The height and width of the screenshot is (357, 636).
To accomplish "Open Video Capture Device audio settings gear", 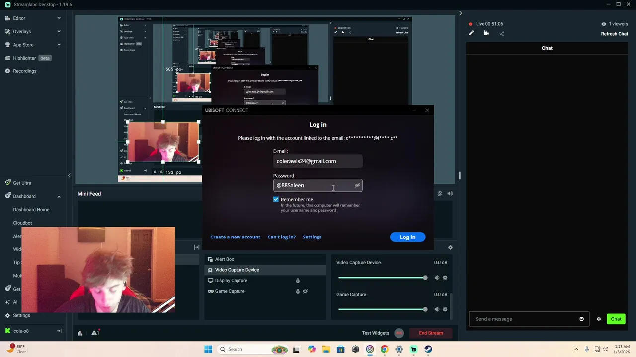I will click(x=445, y=278).
